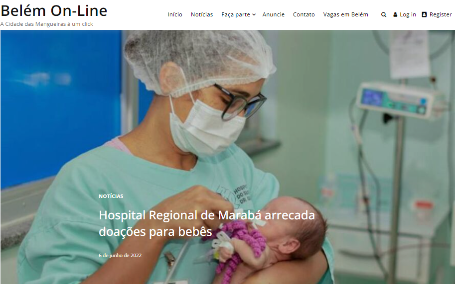This screenshot has width=455, height=284.
Task: Open the Faça parte menu
Action: (x=236, y=14)
